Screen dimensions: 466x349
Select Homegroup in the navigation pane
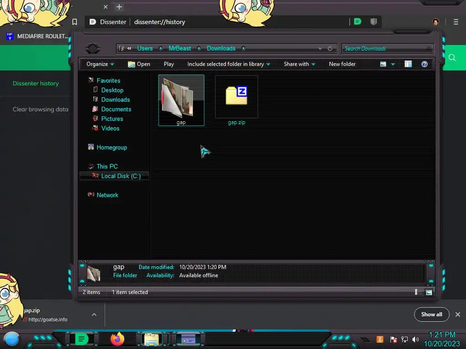tap(112, 148)
